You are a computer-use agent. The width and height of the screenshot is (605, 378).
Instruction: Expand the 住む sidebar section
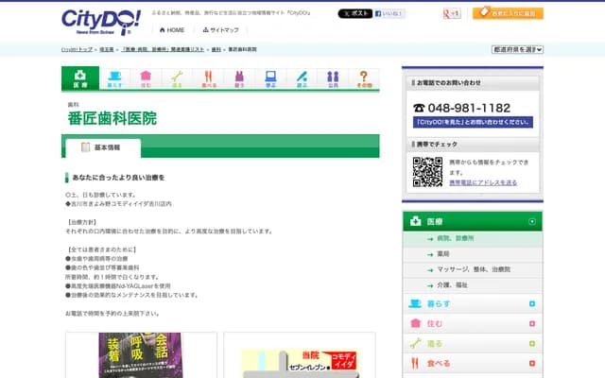pyautogui.click(x=533, y=323)
